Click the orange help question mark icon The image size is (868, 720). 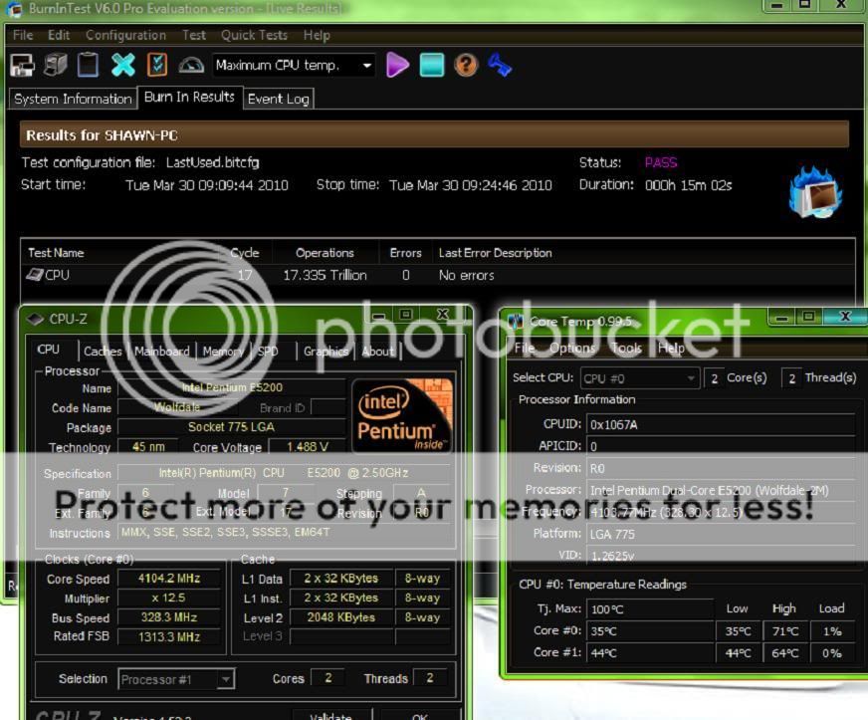tap(466, 66)
